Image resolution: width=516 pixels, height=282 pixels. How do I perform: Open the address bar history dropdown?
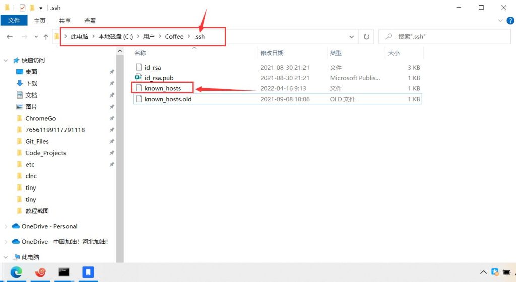click(351, 36)
